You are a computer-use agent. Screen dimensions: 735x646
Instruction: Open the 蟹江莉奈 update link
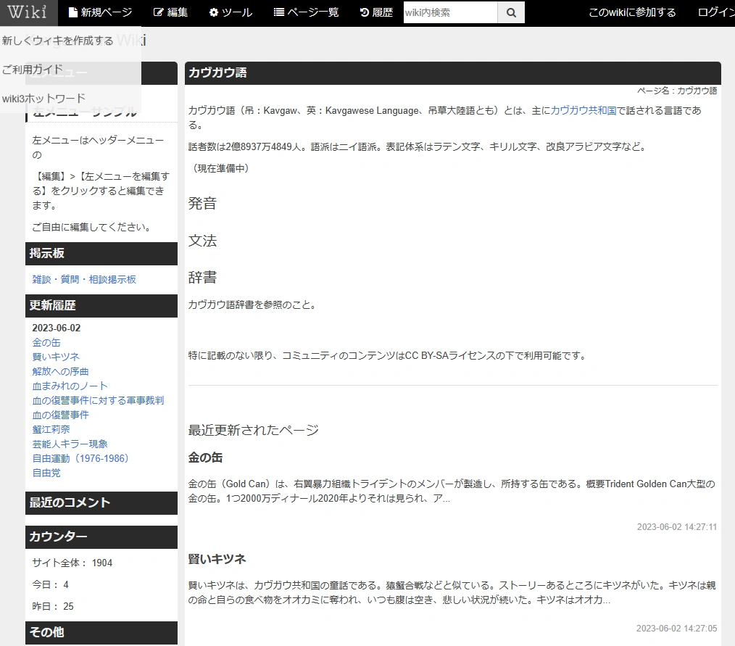pyautogui.click(x=51, y=428)
